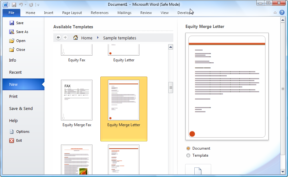Open the Info section in sidebar
288x177 pixels.
[x=12, y=60]
